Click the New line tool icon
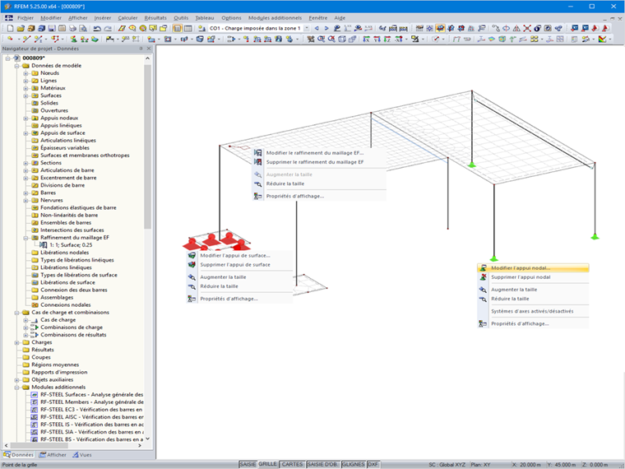The width and height of the screenshot is (625, 469). [26, 39]
